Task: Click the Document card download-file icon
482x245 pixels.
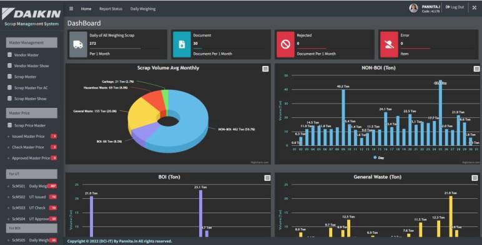Action: (x=182, y=44)
